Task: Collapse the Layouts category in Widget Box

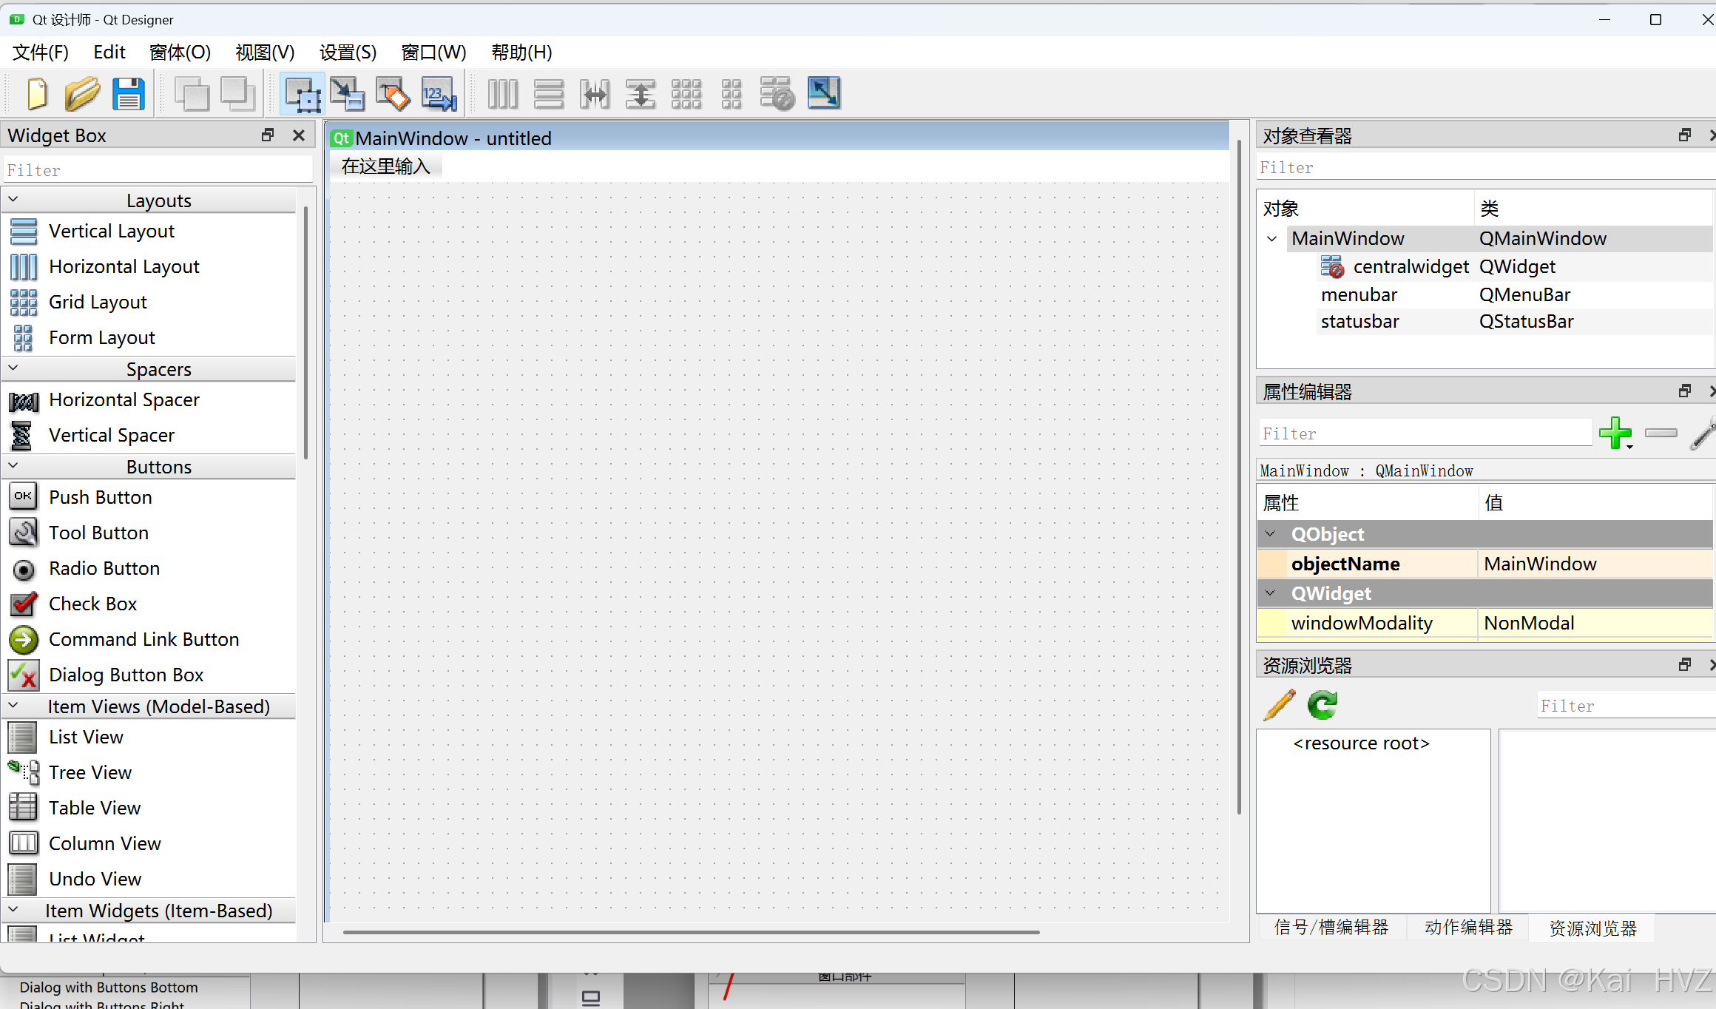Action: [x=13, y=200]
